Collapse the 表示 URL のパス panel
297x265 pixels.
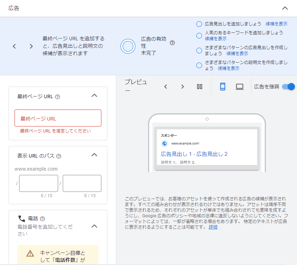click(x=94, y=155)
